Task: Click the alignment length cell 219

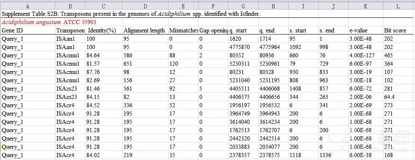Action: click(145, 155)
